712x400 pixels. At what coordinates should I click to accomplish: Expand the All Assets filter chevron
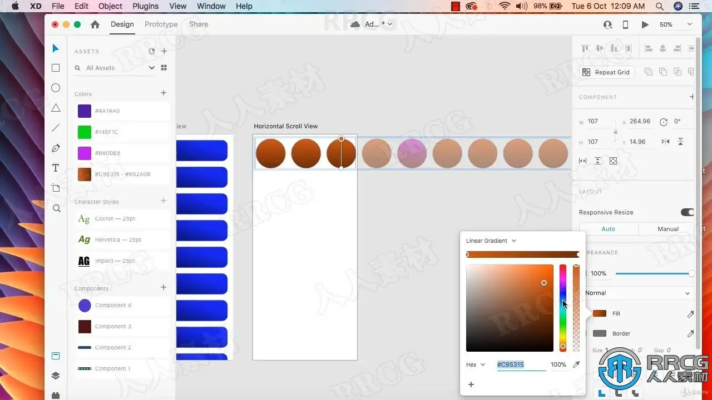click(151, 68)
